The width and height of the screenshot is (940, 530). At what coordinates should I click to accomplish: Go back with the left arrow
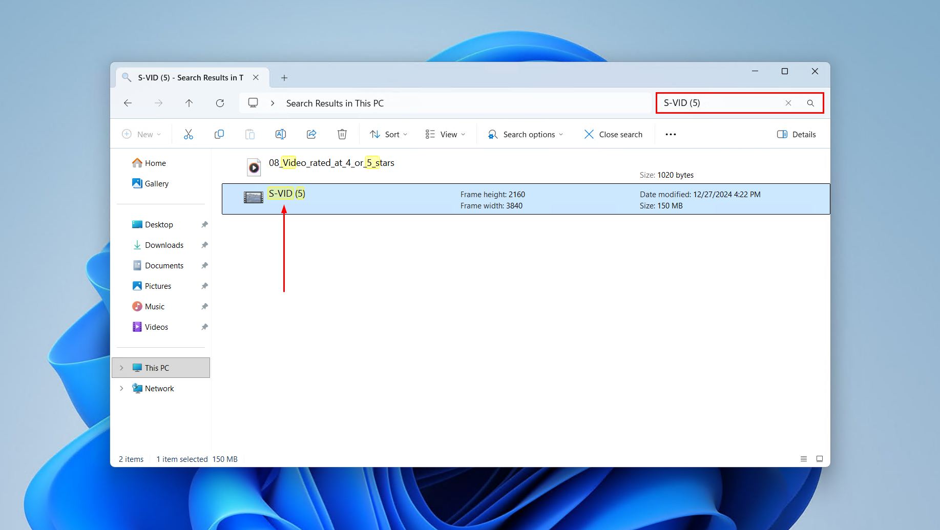point(128,103)
